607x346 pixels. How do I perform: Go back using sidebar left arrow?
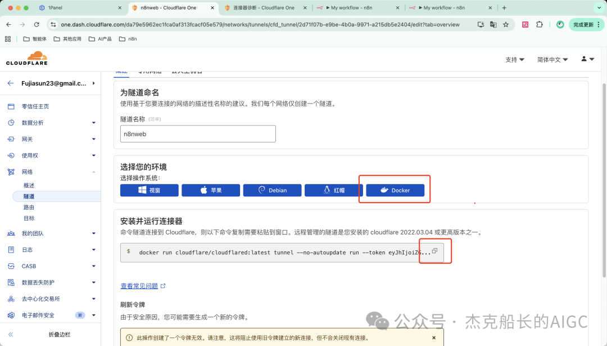(11, 83)
